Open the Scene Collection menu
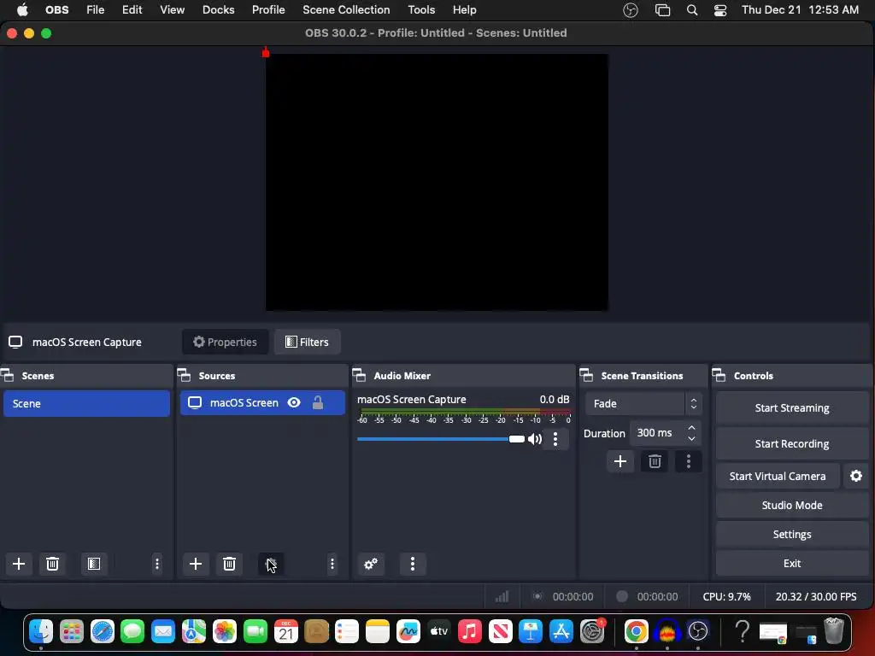Image resolution: width=875 pixels, height=656 pixels. (346, 10)
